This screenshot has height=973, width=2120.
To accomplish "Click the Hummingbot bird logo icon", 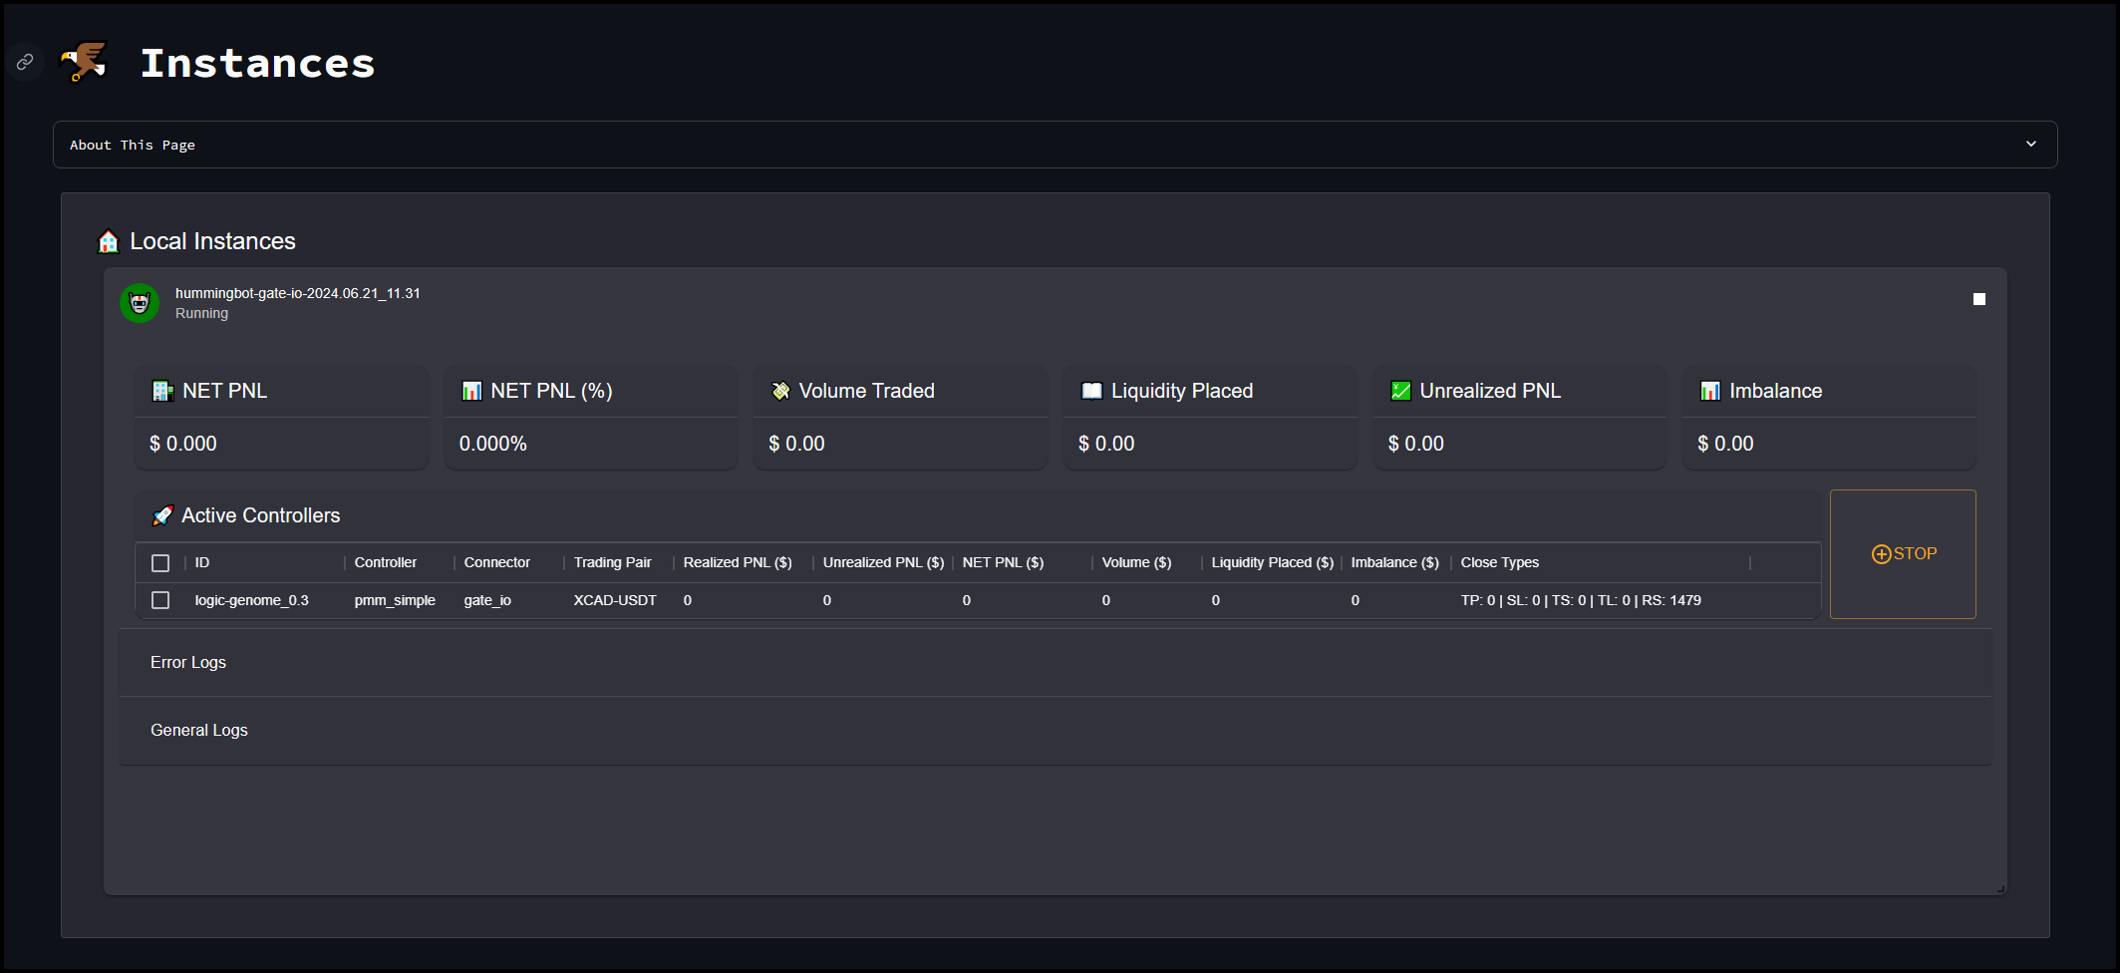I will point(84,62).
